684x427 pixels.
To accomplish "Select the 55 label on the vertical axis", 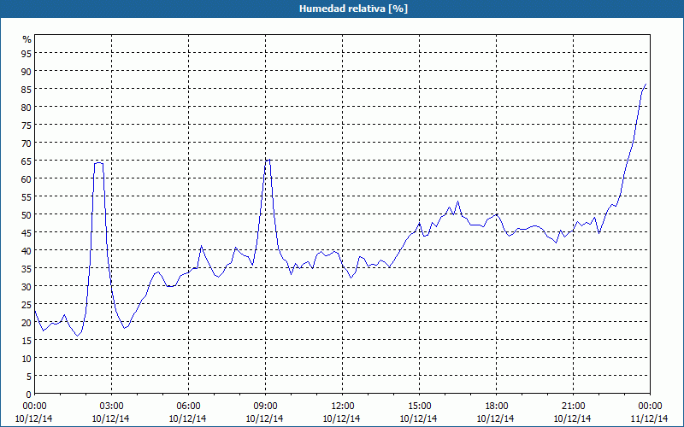I will click(x=27, y=196).
